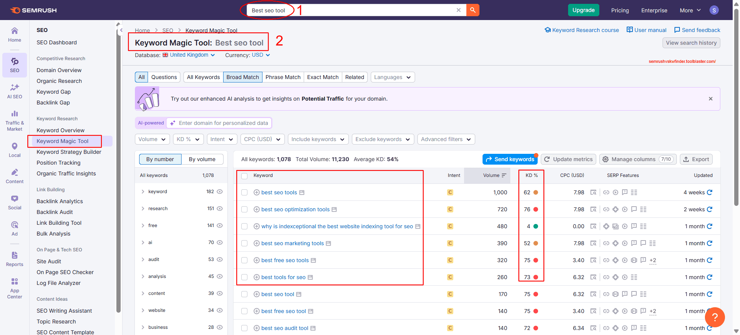Open the App Center sidebar icon
This screenshot has width=740, height=335.
point(15,288)
